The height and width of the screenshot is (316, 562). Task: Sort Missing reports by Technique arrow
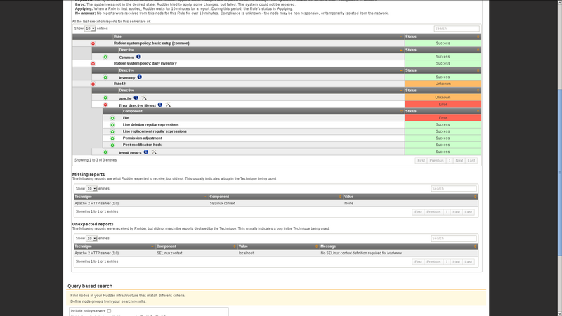(205, 197)
